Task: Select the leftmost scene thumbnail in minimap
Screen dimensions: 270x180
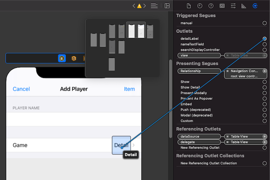Action: pyautogui.click(x=94, y=40)
